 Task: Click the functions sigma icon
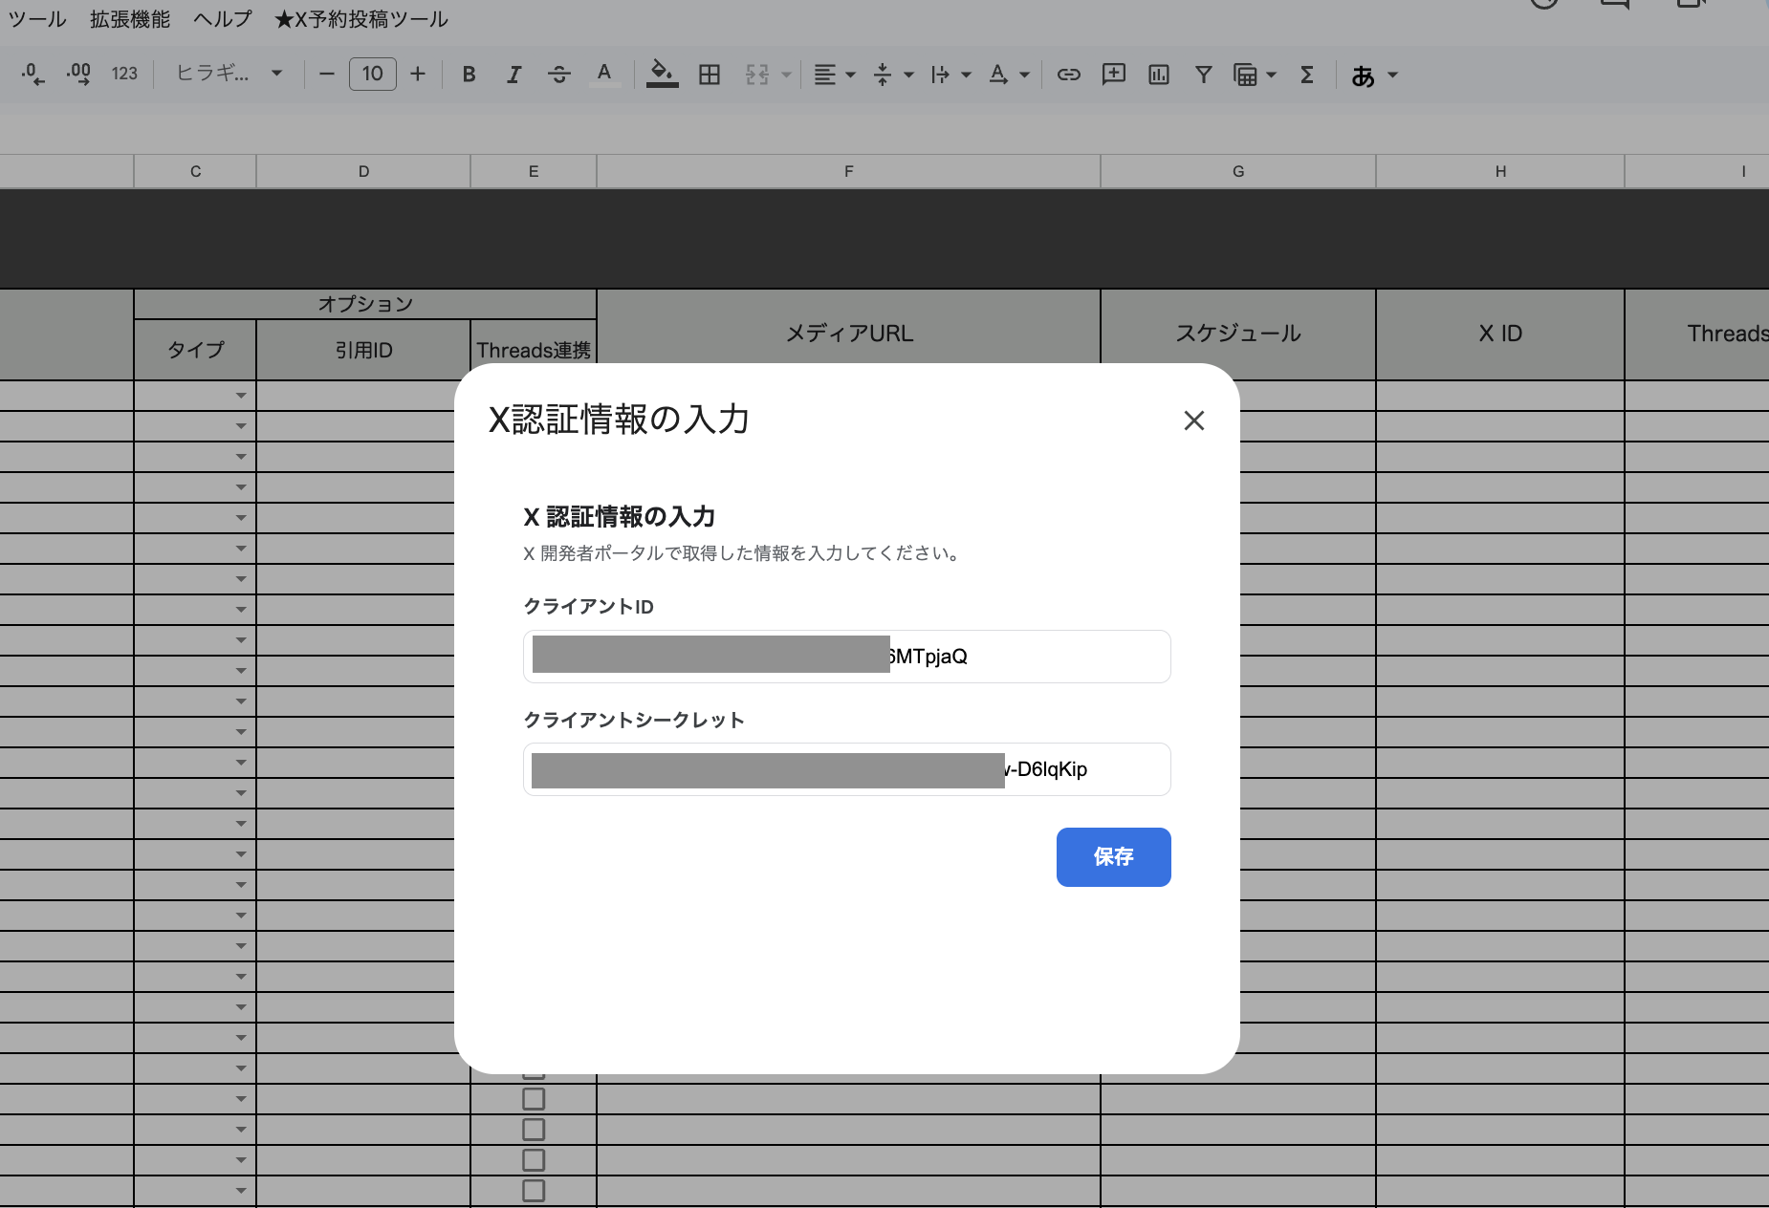(1307, 74)
